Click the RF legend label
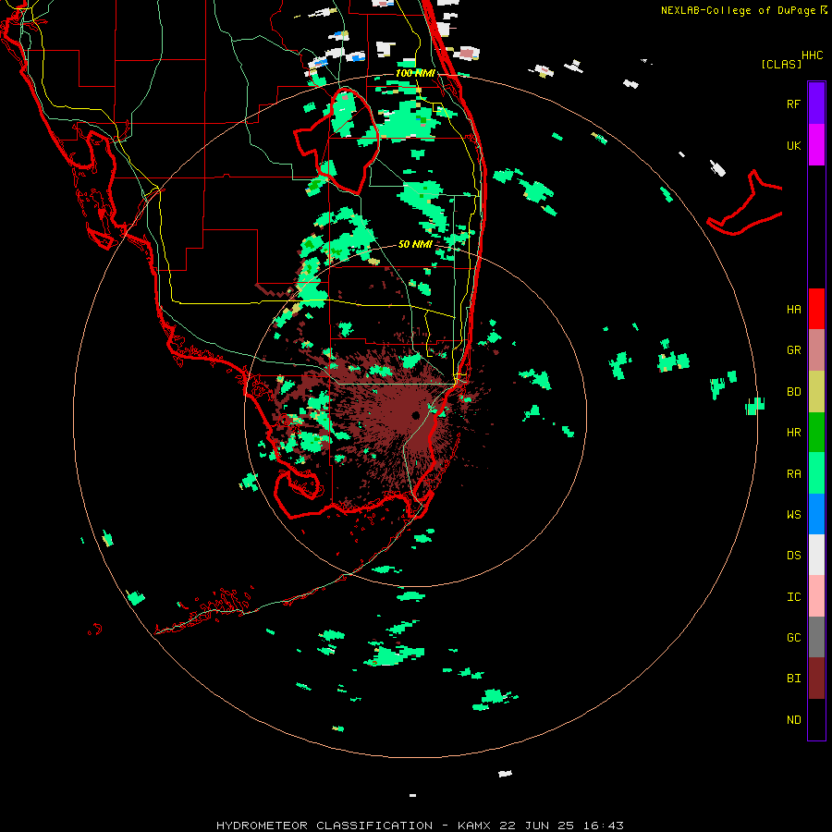Screen dimensions: 832x832 793,104
